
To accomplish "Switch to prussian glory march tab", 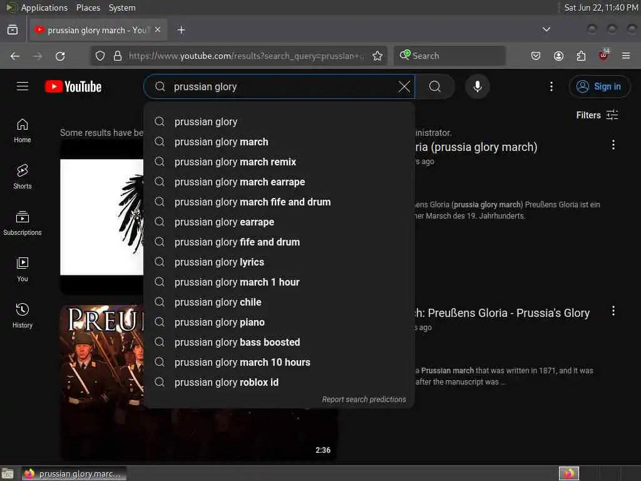I will [x=98, y=30].
